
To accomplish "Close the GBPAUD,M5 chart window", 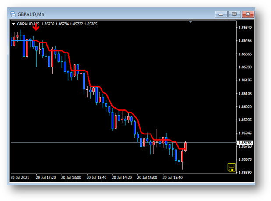I will [248, 14].
